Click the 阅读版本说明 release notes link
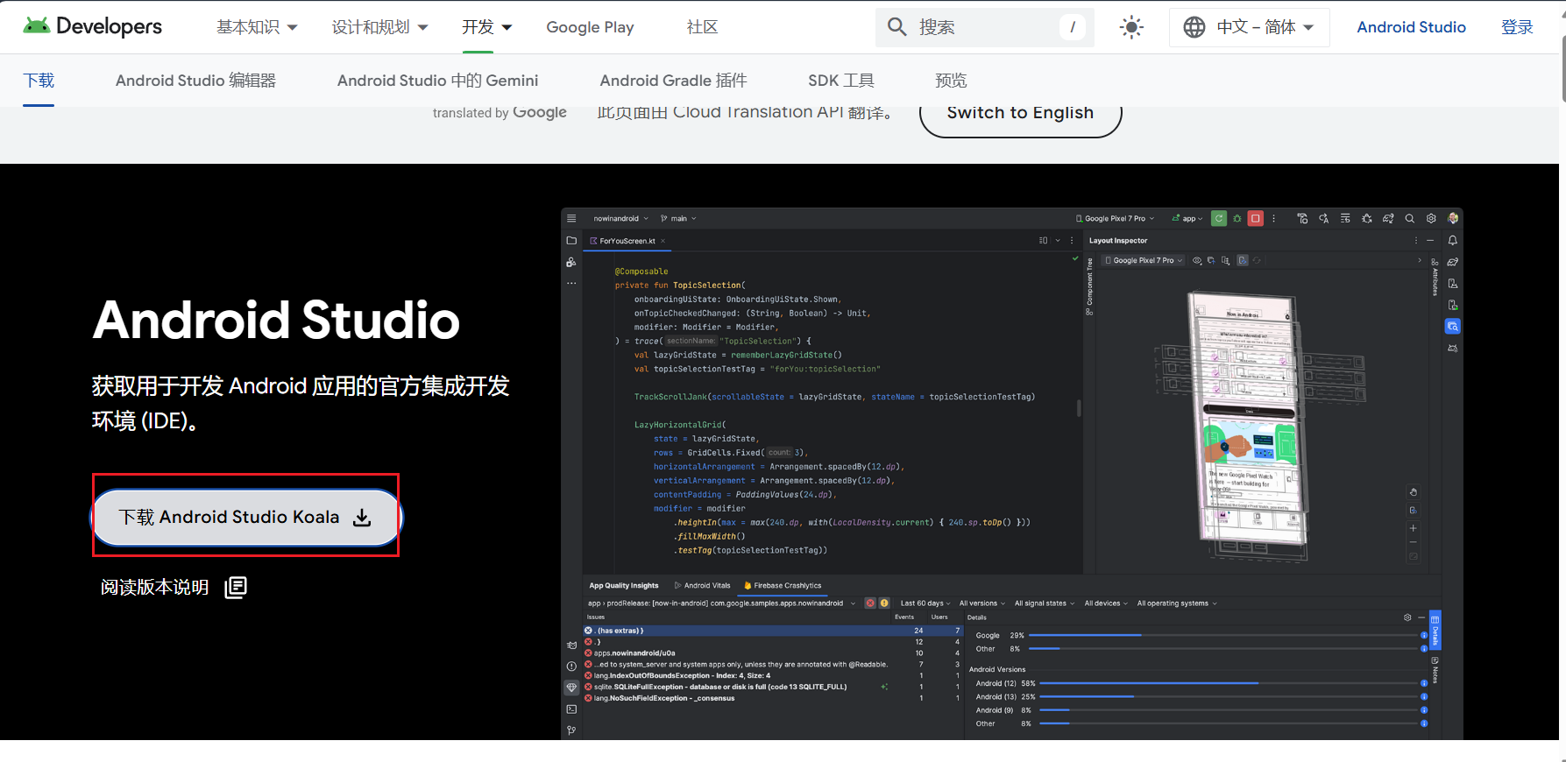Image resolution: width=1566 pixels, height=762 pixels. [x=154, y=587]
